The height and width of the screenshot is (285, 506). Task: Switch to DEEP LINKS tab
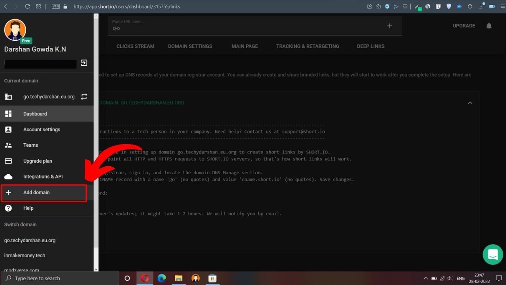[371, 46]
